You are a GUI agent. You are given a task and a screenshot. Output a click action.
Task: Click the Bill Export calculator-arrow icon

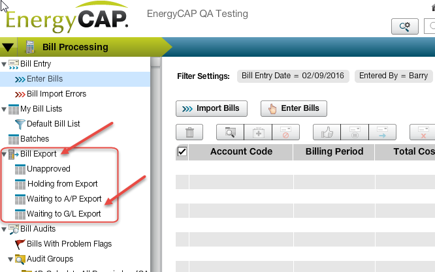[x=14, y=155]
